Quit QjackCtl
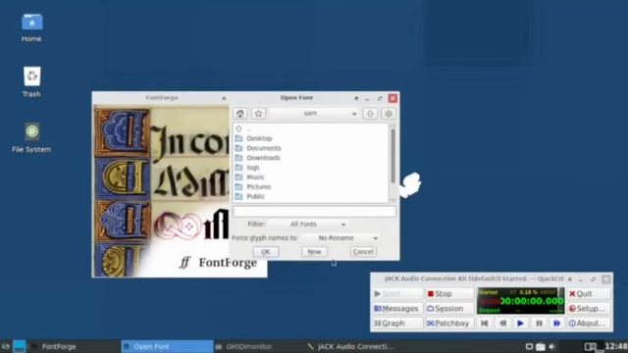Viewport: 628px width, 353px height. pos(589,294)
